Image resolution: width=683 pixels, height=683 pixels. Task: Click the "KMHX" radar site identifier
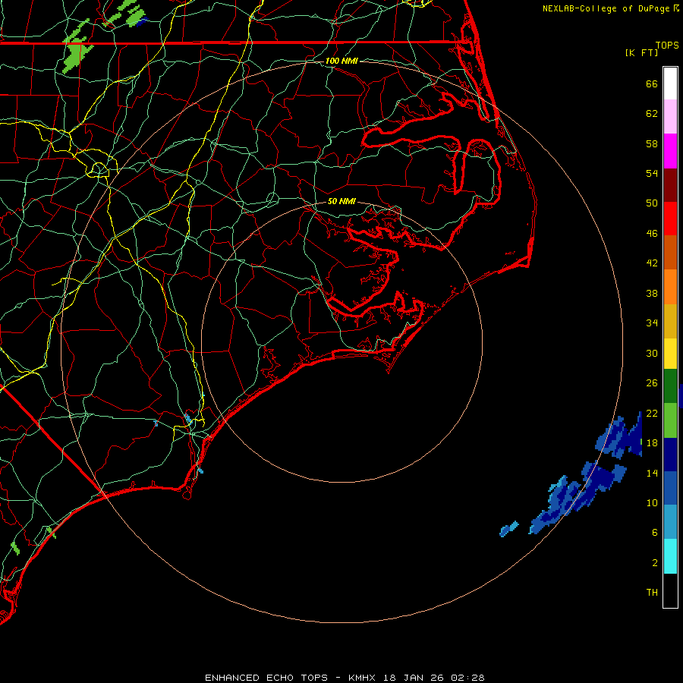(364, 678)
